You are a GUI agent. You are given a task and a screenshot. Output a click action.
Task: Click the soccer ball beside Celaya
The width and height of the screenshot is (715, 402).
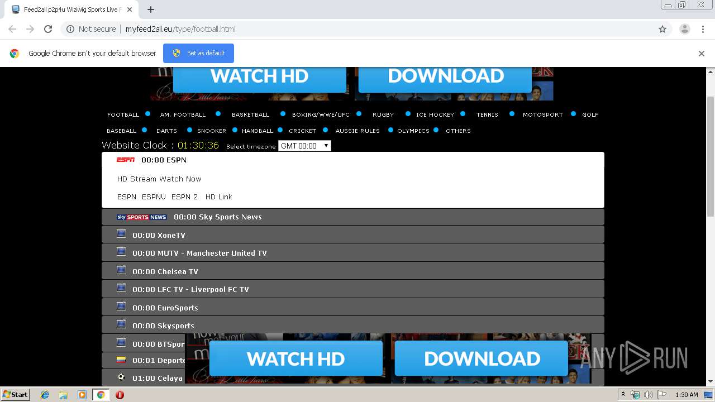pos(121,377)
